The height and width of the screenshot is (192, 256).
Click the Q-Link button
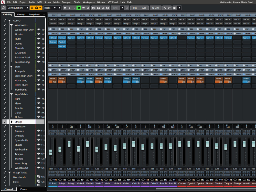(156, 8)
